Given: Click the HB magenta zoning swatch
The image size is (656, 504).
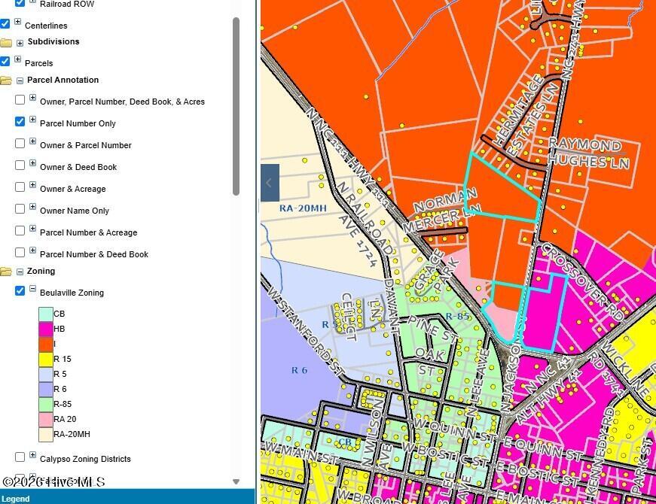Looking at the screenshot, I should pyautogui.click(x=46, y=329).
